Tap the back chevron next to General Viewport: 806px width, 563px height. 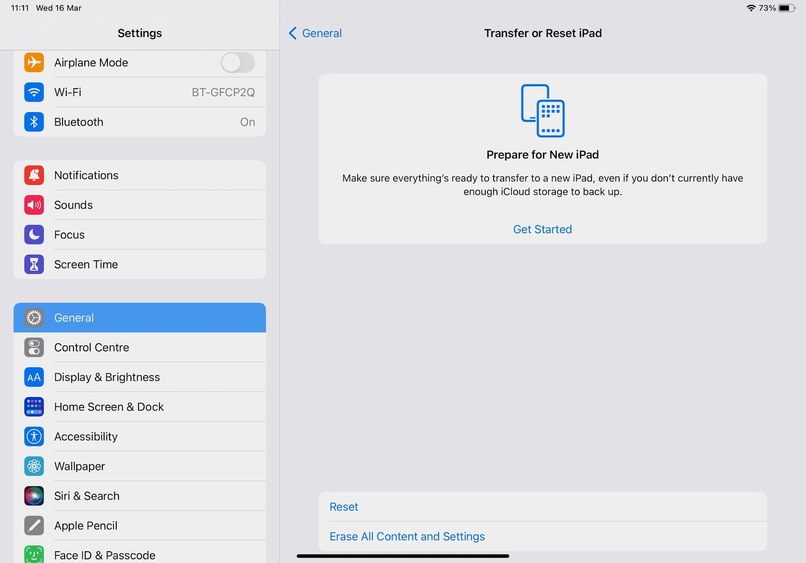[293, 33]
